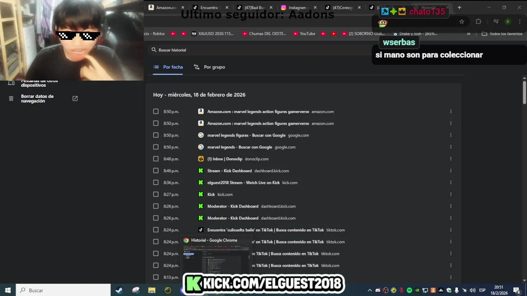The image size is (527, 296).
Task: Check the 'marvel legends figuras' history entry
Action: [x=156, y=135]
